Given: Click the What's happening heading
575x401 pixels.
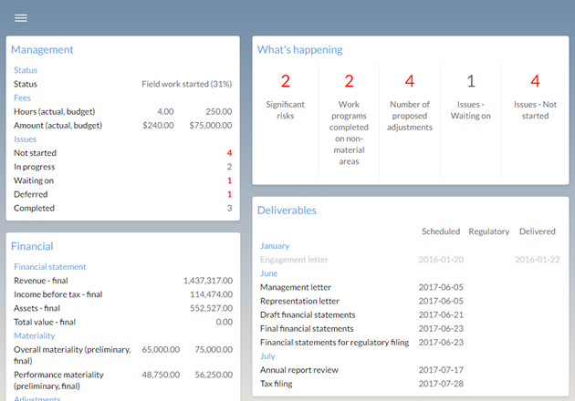Looking at the screenshot, I should [299, 50].
